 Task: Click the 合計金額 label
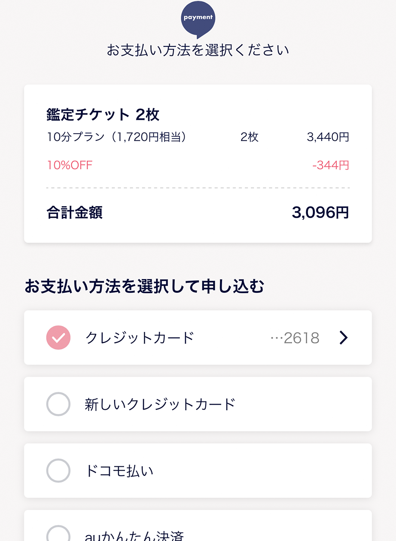coord(74,213)
